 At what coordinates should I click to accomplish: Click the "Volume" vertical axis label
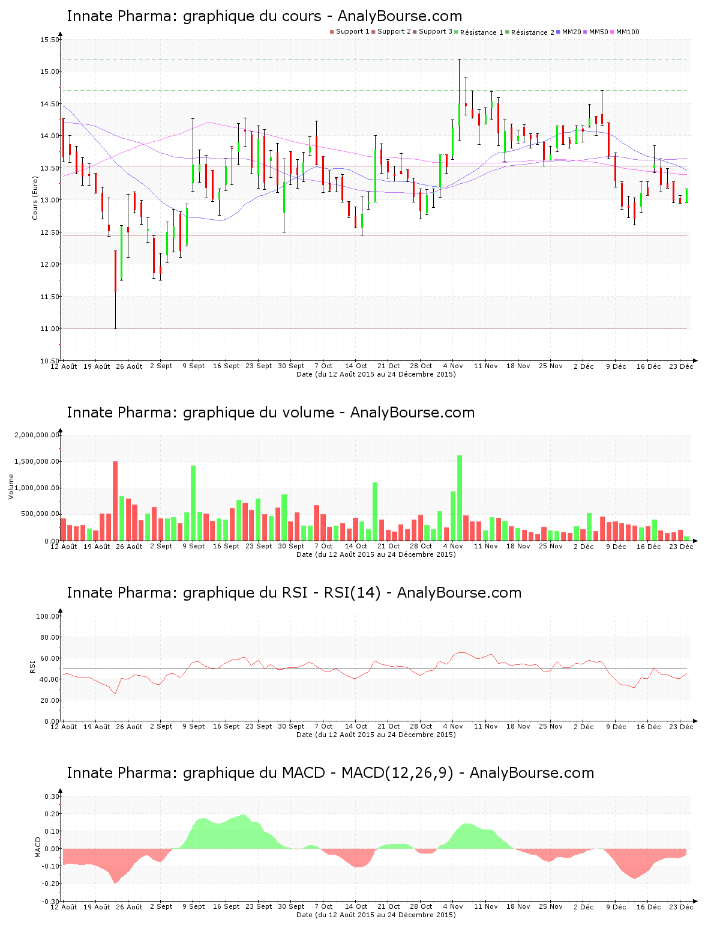point(11,487)
